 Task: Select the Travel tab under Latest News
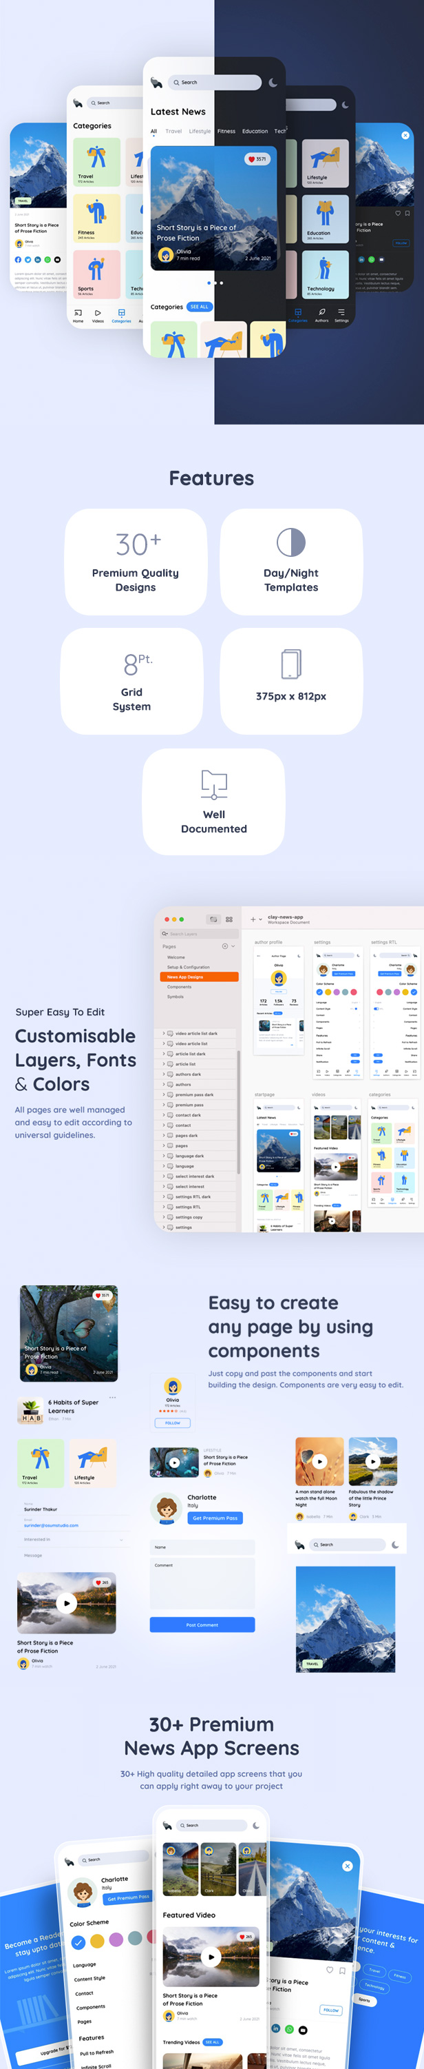pos(173,131)
